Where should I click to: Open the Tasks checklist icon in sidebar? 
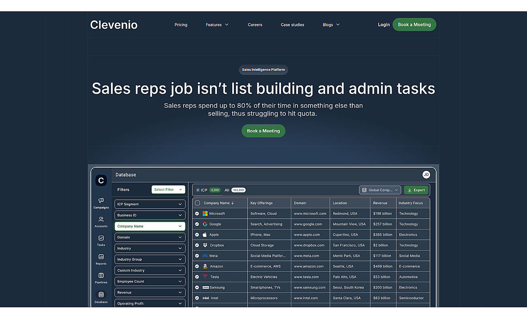coord(101,238)
